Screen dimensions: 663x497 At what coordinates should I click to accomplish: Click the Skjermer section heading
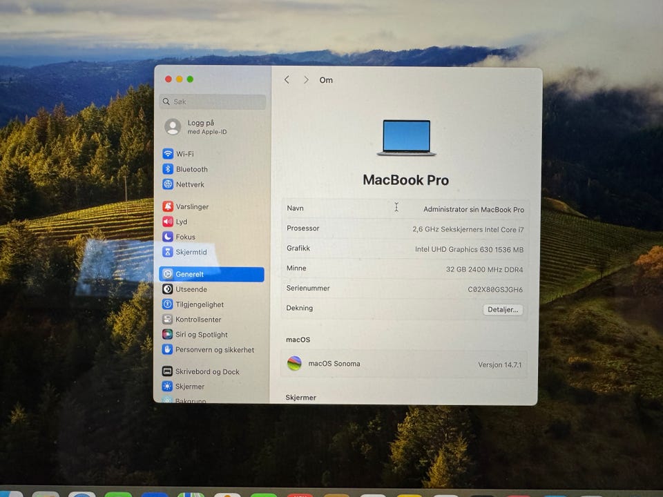(x=300, y=398)
